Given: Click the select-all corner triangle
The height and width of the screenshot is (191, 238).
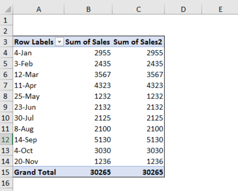Looking at the screenshot, I should pos(7,9).
